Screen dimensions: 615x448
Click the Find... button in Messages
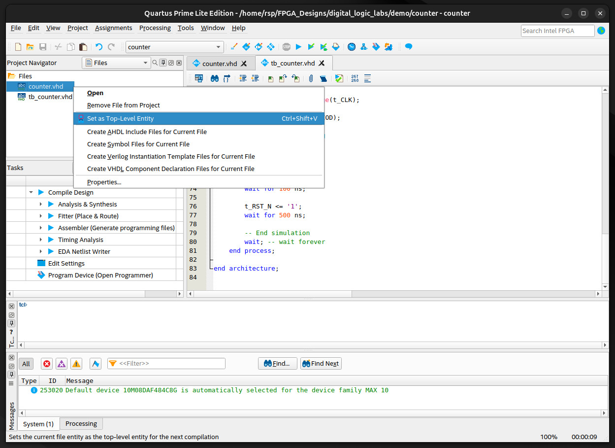277,364
